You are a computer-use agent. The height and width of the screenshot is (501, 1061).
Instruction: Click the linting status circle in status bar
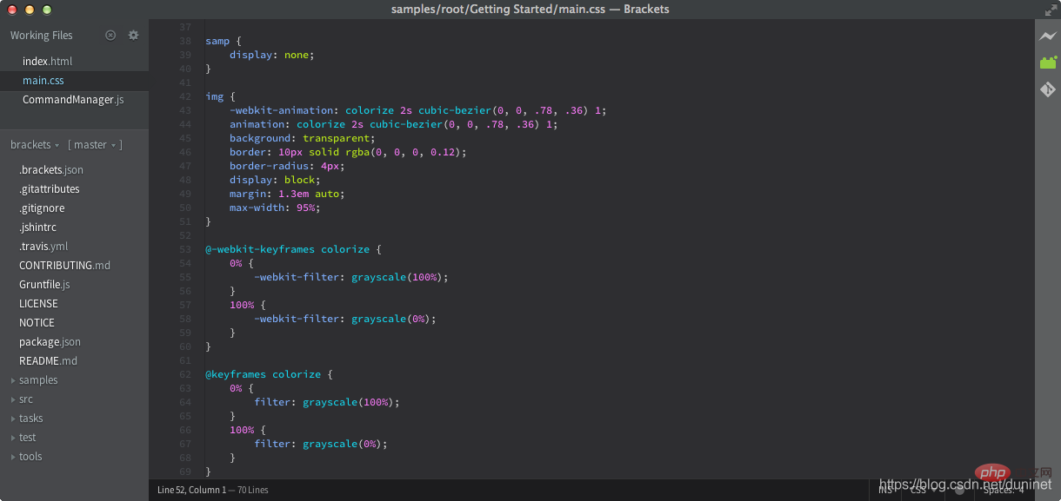coord(960,490)
